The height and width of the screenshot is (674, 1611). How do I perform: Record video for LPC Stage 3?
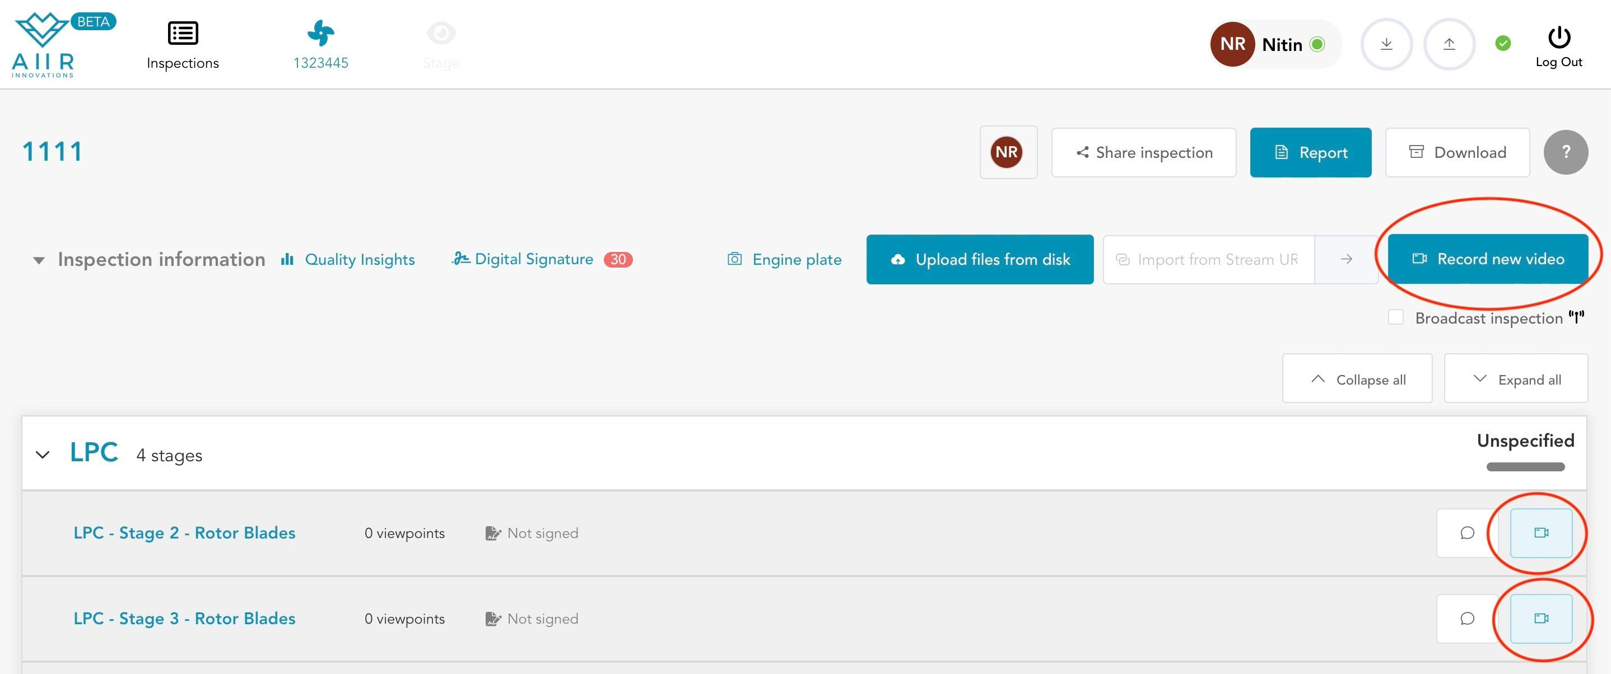[1541, 619]
